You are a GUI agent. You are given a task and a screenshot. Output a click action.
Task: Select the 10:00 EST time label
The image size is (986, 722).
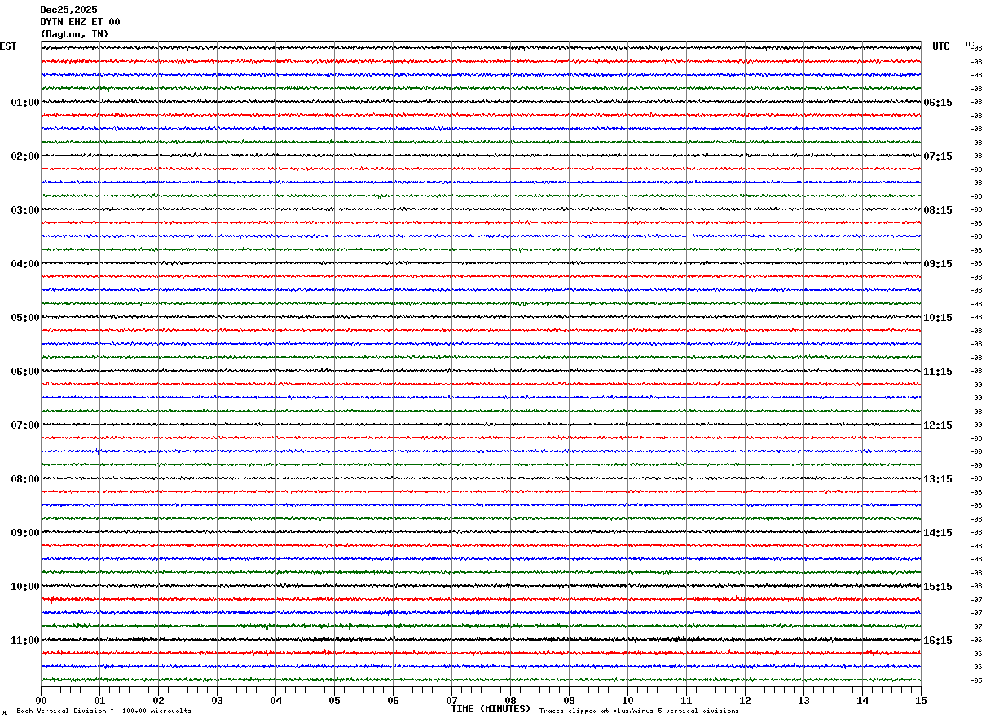[x=24, y=587]
